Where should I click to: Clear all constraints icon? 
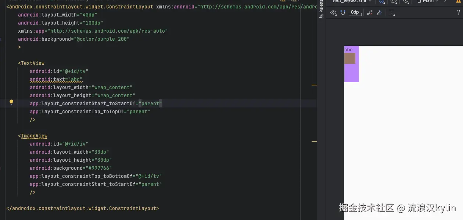coord(370,12)
